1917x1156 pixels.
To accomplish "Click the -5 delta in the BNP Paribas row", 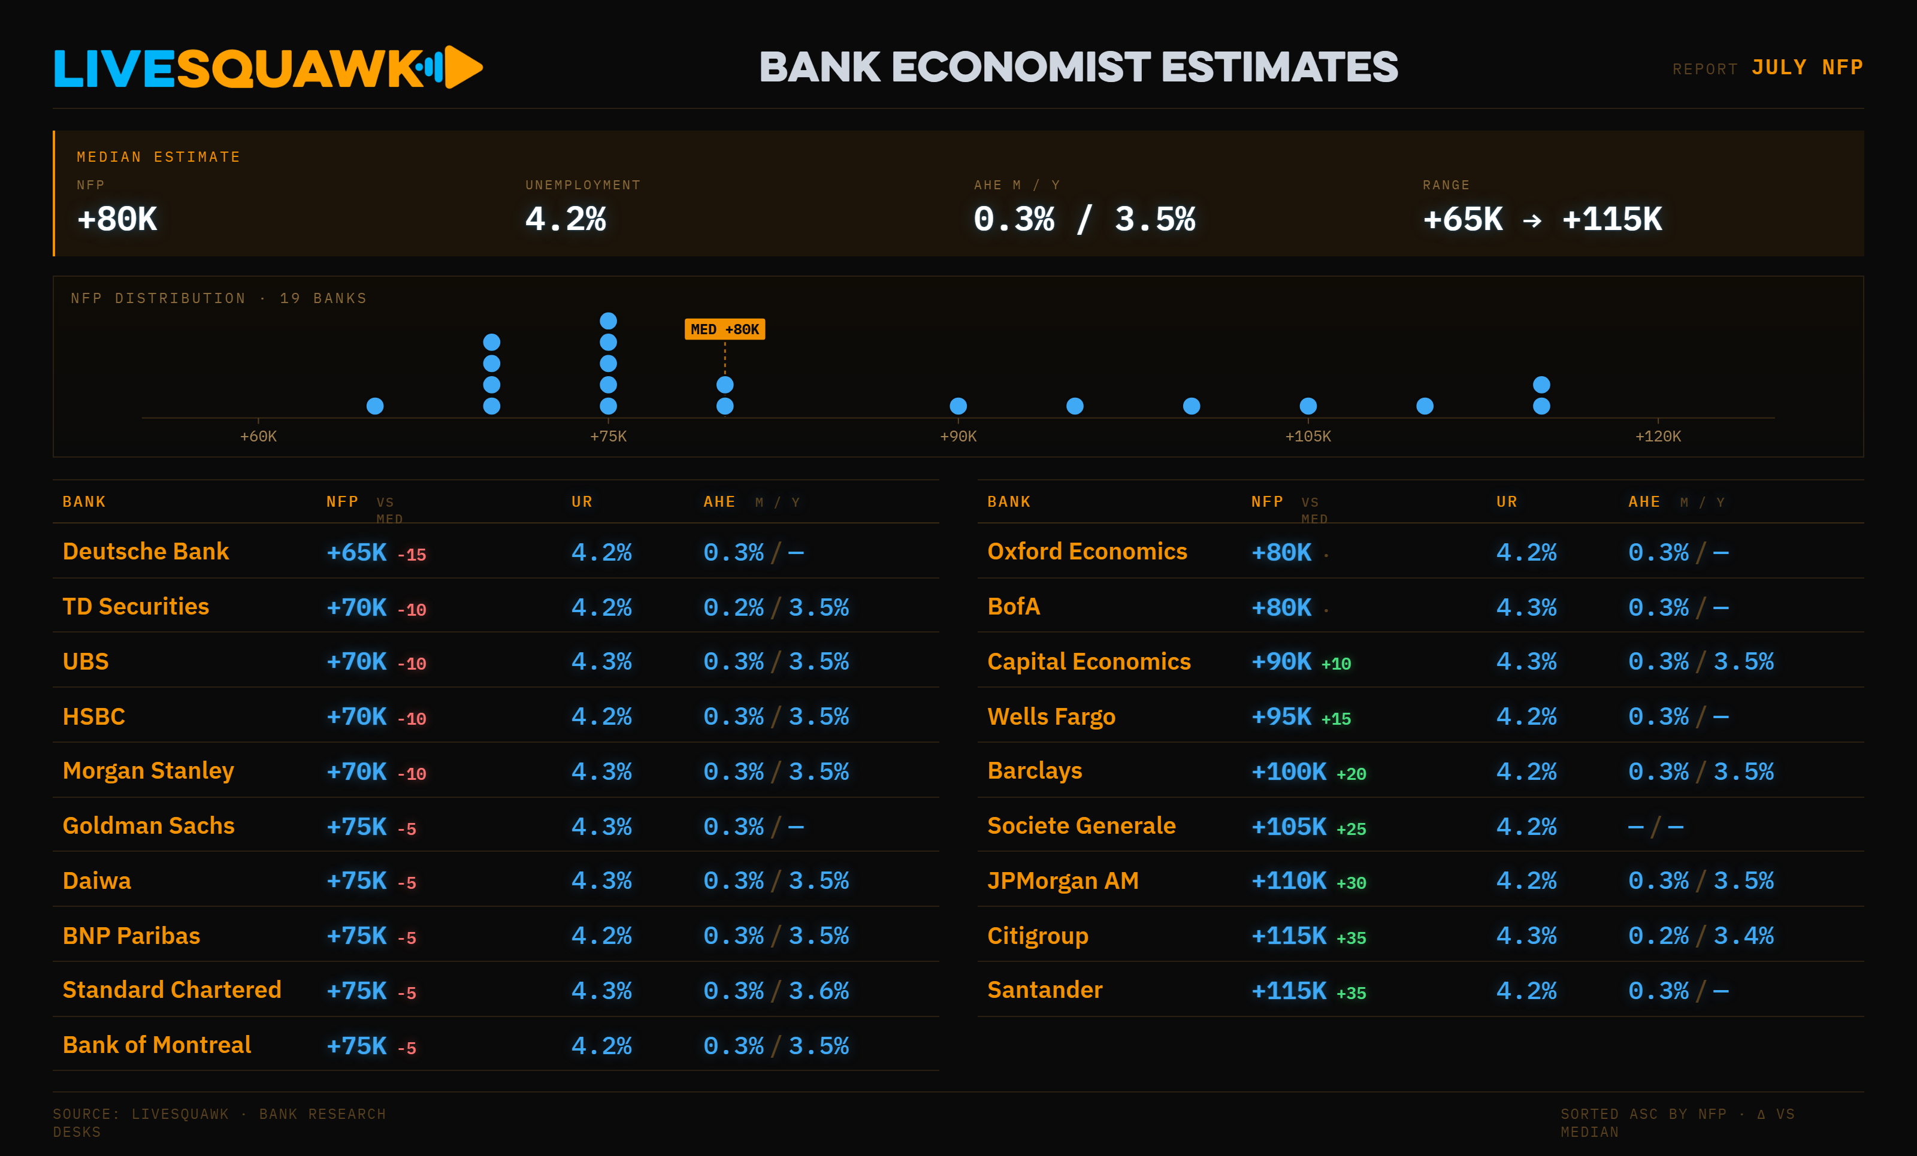I will [407, 938].
